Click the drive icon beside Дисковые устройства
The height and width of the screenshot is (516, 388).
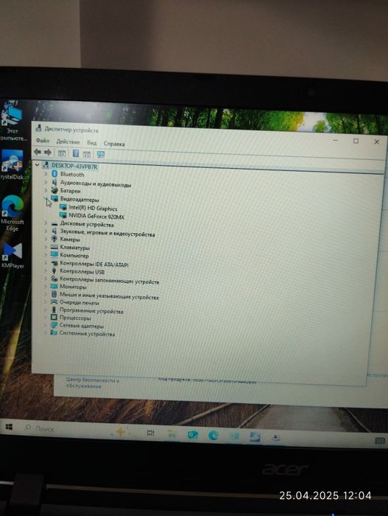[x=54, y=223]
